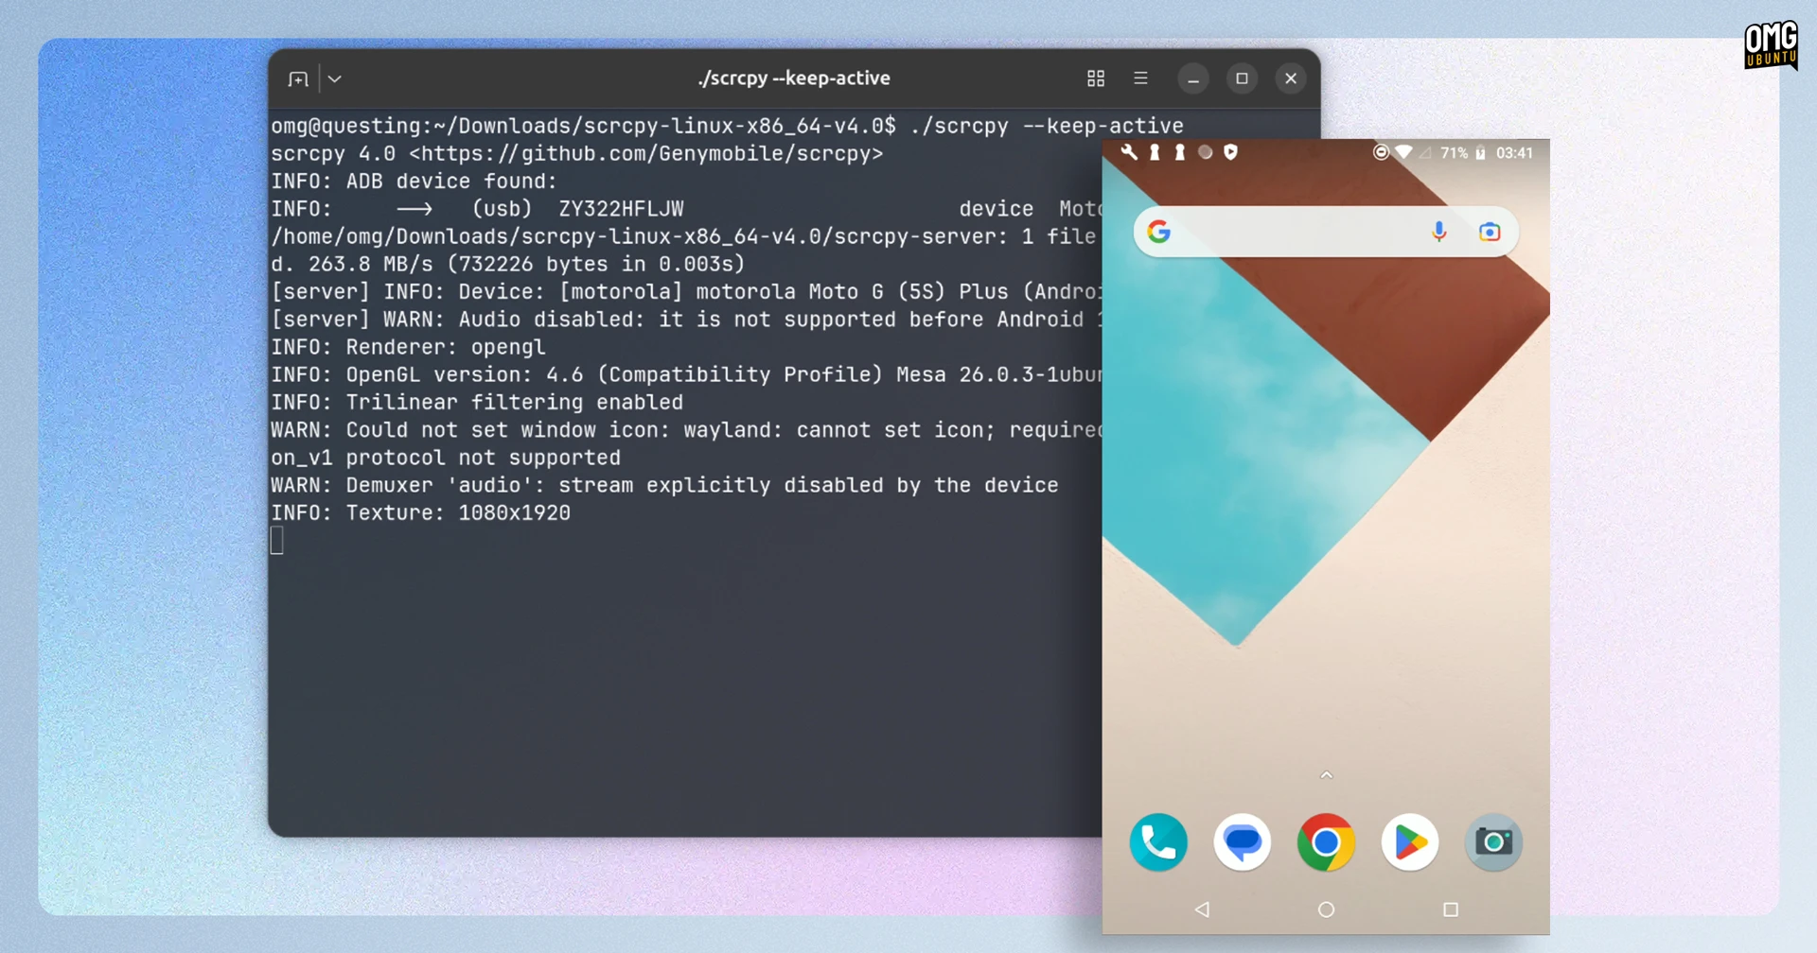Click 'INFO: Renderer: opengl' line
The width and height of the screenshot is (1817, 953).
408,348
